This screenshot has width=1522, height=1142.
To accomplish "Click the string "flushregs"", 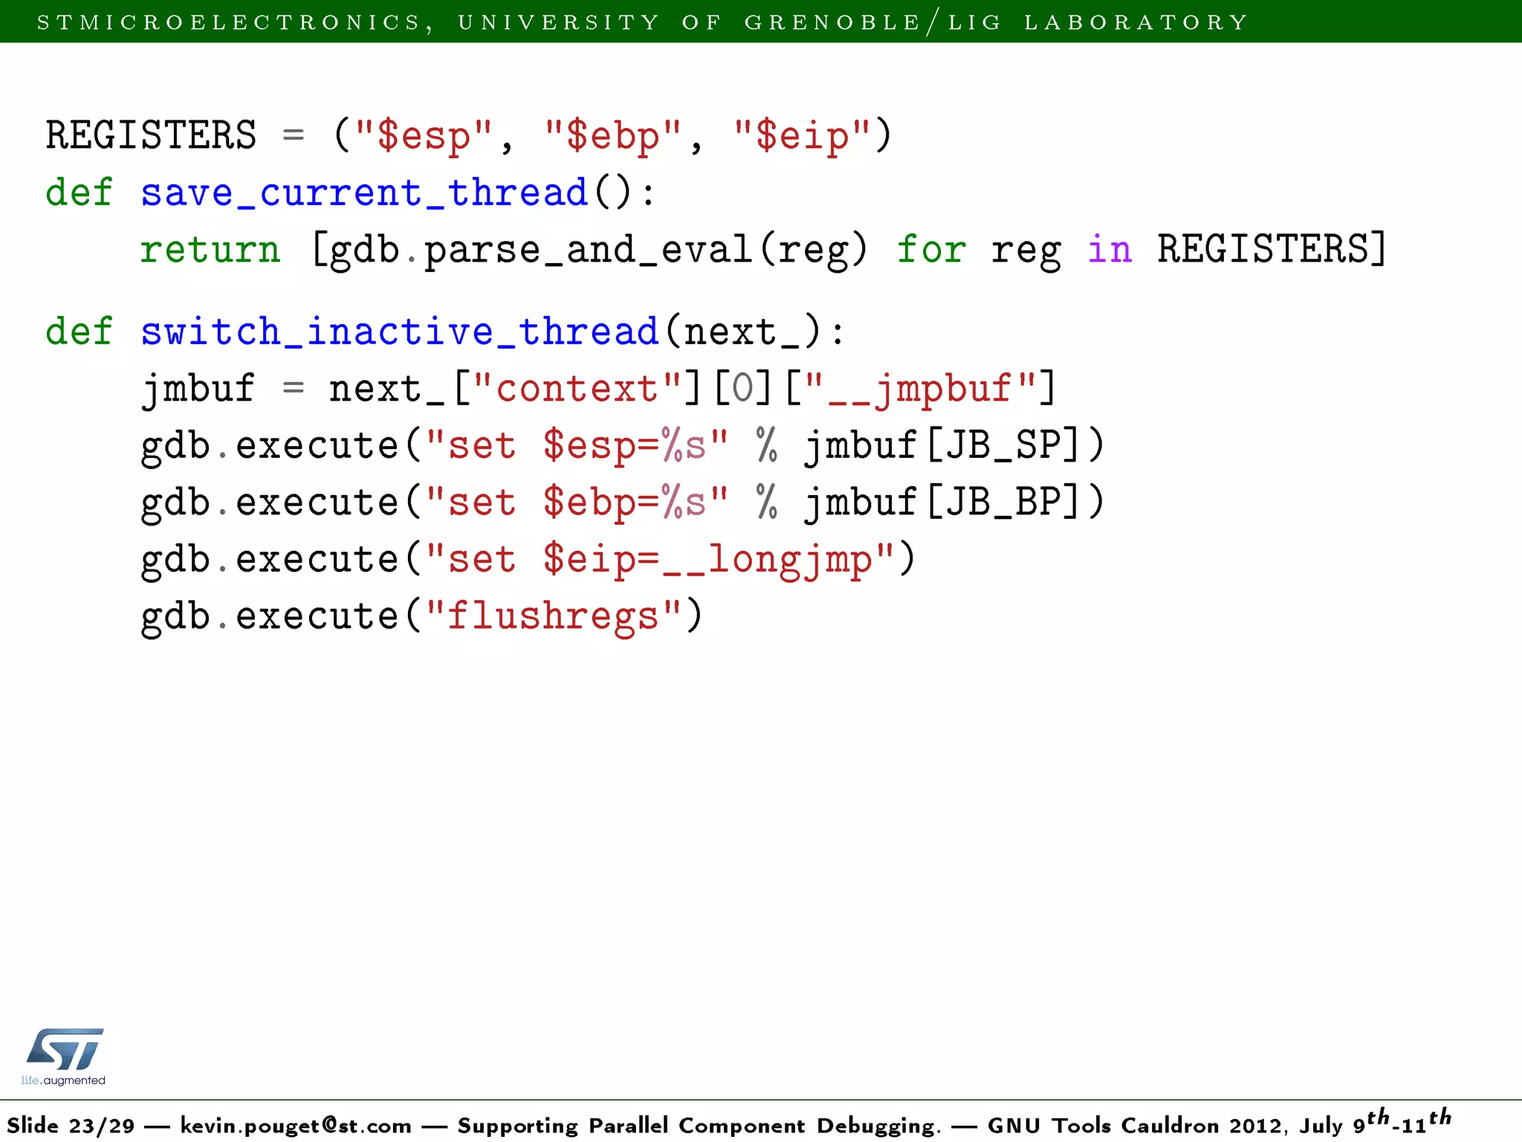I will 554,616.
